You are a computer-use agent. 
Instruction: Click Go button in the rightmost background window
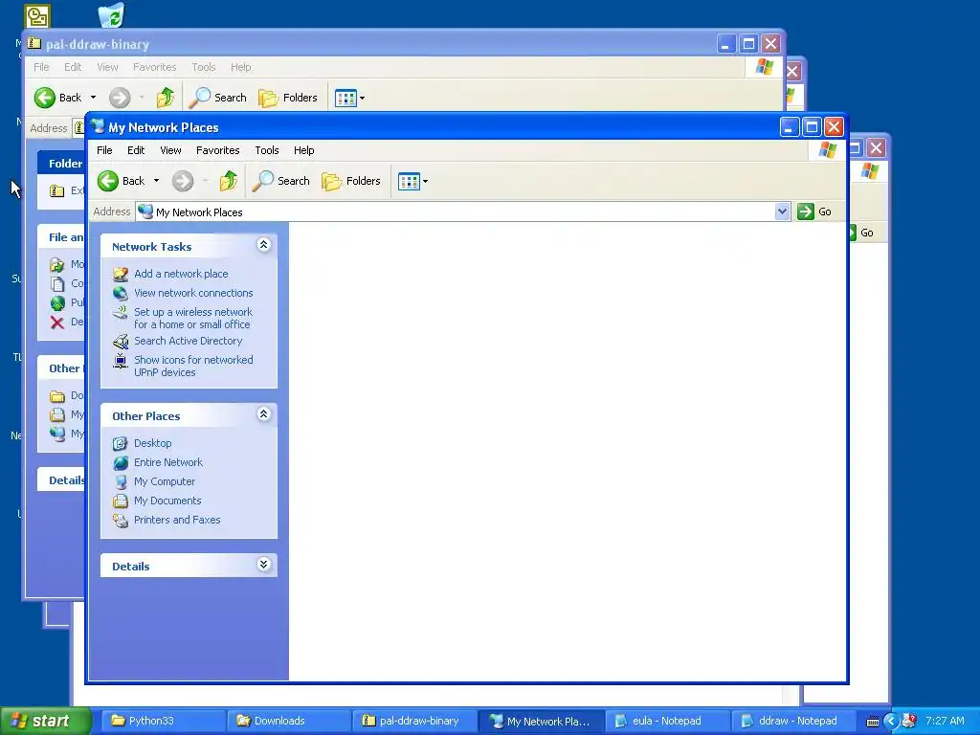click(x=865, y=233)
